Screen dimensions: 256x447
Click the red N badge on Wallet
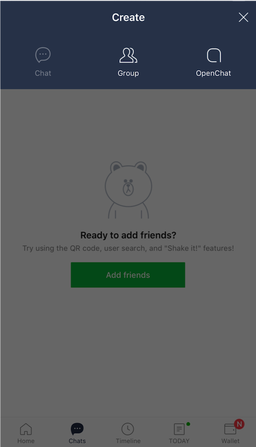(239, 424)
